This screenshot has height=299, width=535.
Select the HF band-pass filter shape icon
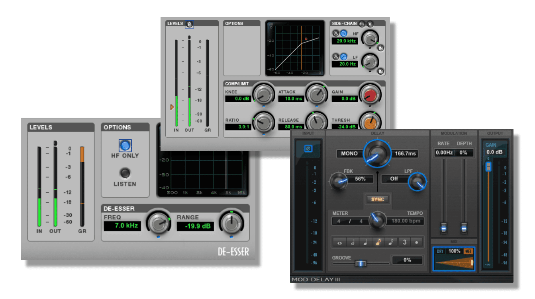(335, 34)
